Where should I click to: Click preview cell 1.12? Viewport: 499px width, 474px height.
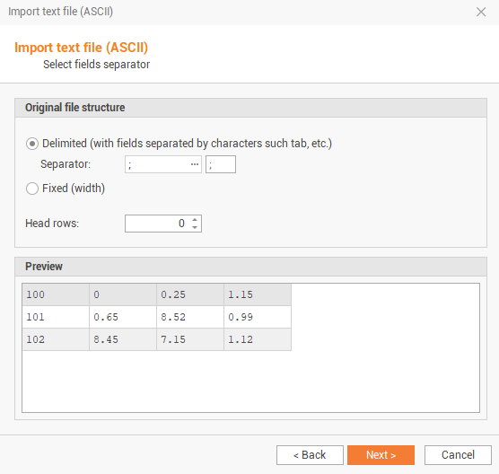coord(258,339)
